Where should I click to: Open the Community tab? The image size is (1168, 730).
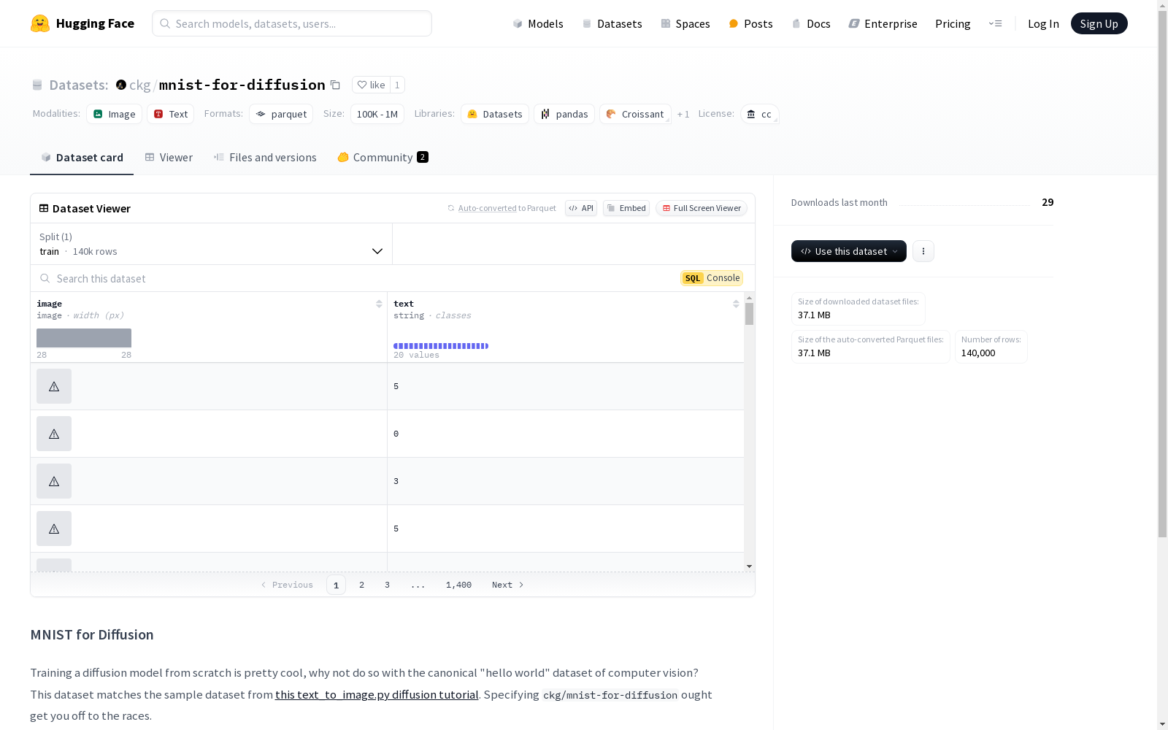click(x=383, y=157)
